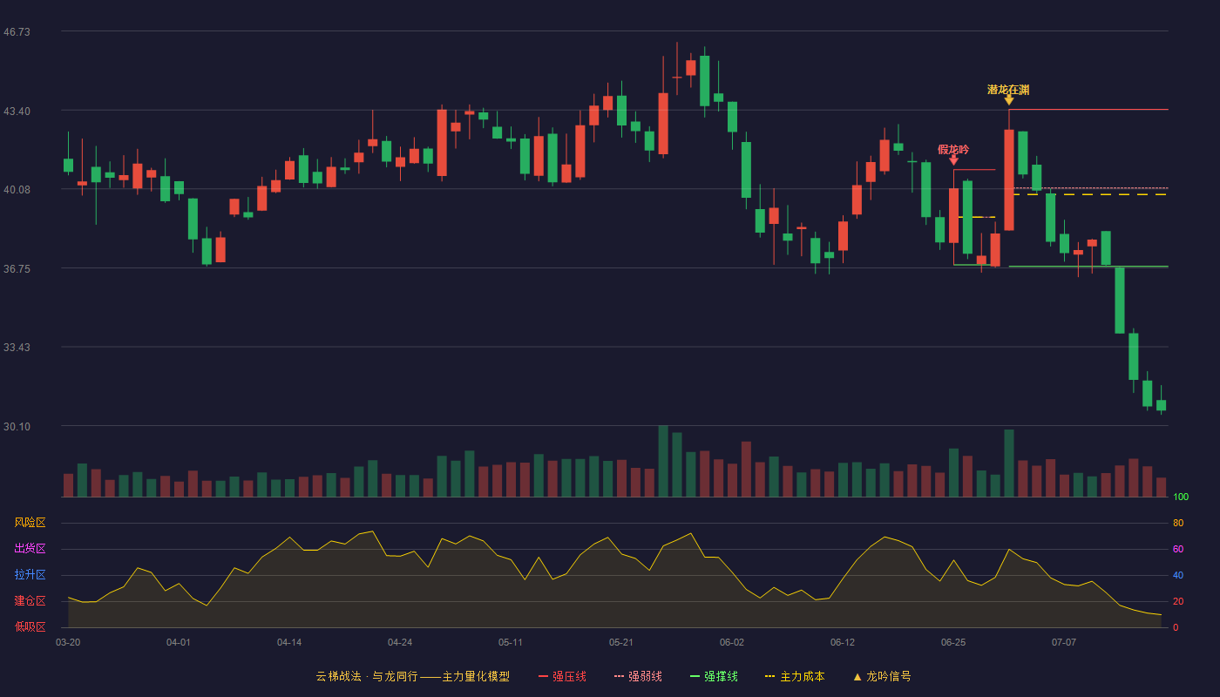This screenshot has width=1220, height=697.
Task: Click the blue 40 indicator scale value
Action: pyautogui.click(x=1178, y=575)
